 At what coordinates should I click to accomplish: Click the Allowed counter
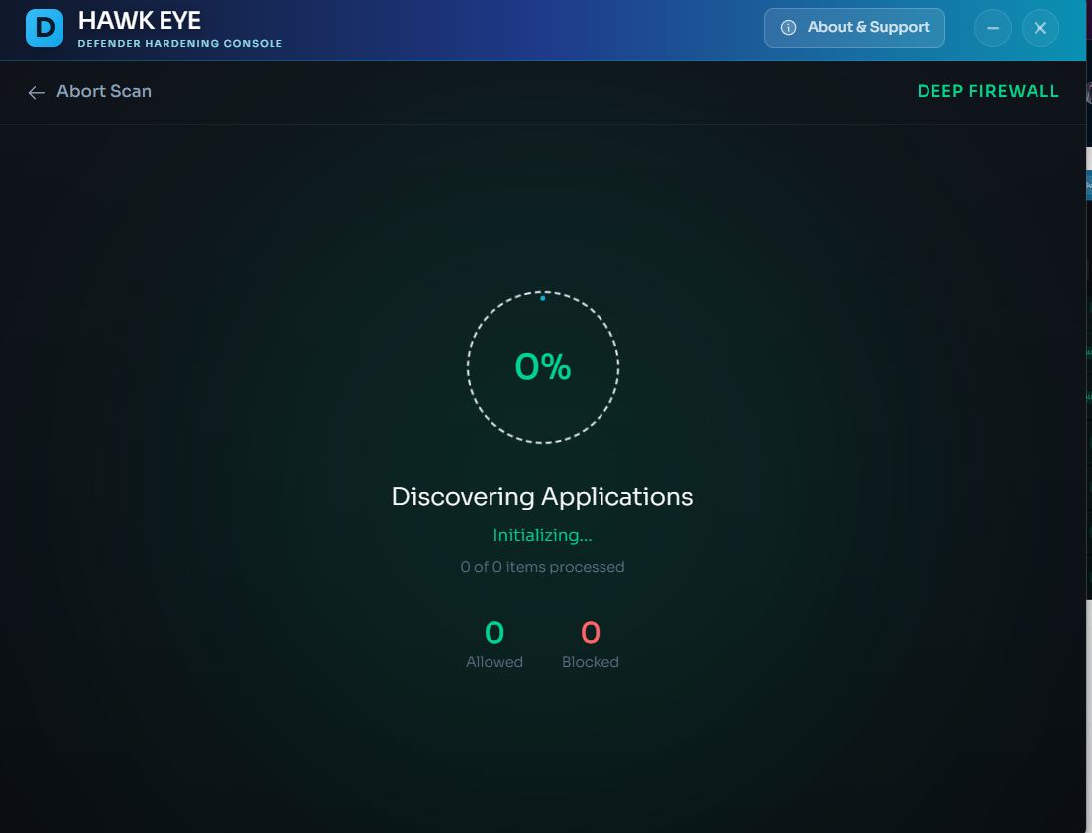point(494,645)
